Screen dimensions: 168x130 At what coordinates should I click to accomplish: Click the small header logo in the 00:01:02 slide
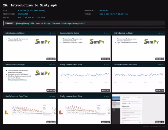[107, 65]
